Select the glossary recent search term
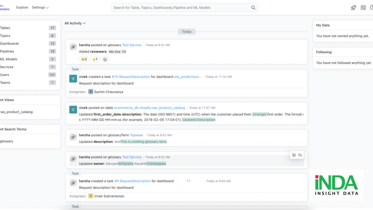 coord(7,141)
